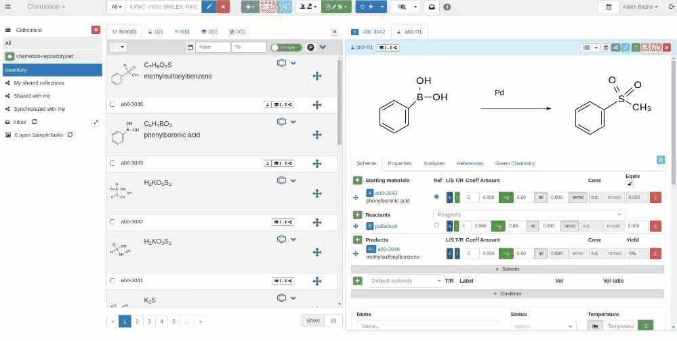
Task: Toggle the Sample filter switch
Action: click(287, 47)
